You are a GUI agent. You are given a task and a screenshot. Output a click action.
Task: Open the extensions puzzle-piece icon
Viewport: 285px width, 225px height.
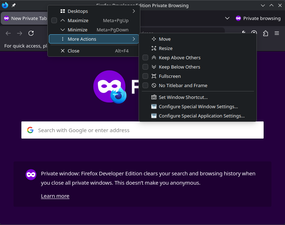point(265,33)
